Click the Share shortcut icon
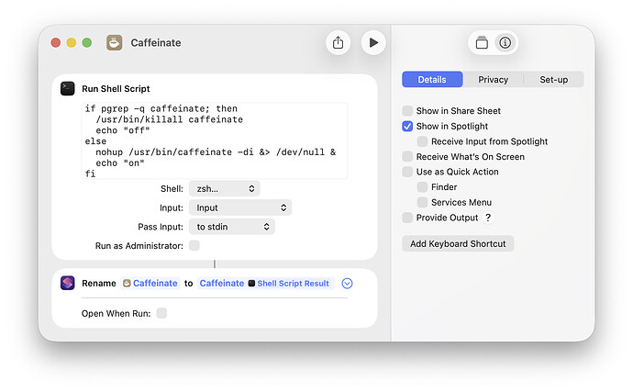The image size is (633, 392). pyautogui.click(x=338, y=42)
